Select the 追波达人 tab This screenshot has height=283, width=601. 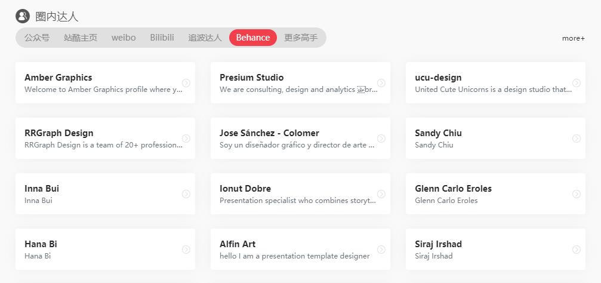[205, 38]
